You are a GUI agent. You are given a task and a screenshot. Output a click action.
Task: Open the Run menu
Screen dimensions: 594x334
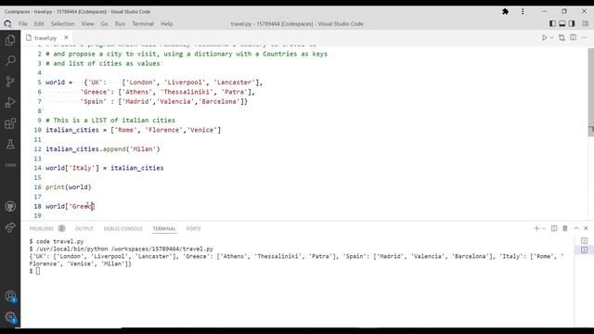(120, 23)
